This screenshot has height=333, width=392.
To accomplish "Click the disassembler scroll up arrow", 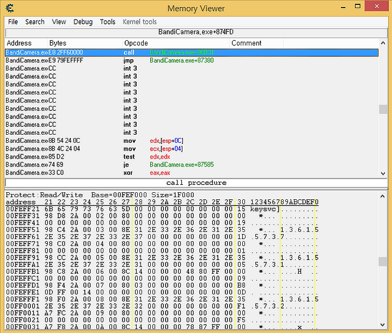I will (x=383, y=43).
